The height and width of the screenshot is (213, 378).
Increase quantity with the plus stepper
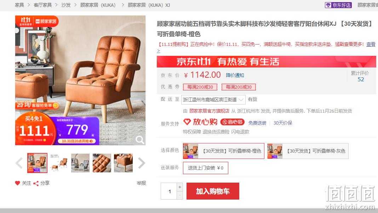(179, 187)
